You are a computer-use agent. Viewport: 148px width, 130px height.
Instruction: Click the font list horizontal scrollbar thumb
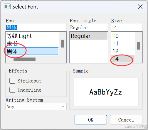(x=24, y=59)
